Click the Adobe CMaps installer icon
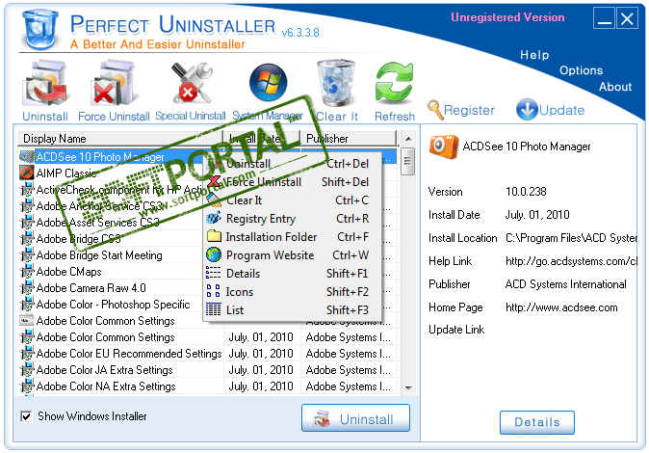Screen dimensions: 649x453 (27, 272)
